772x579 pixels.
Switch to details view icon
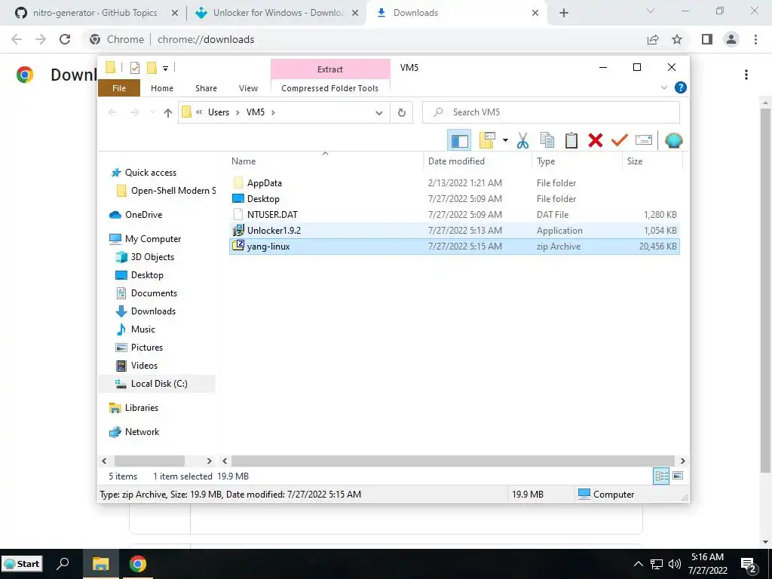click(x=661, y=476)
